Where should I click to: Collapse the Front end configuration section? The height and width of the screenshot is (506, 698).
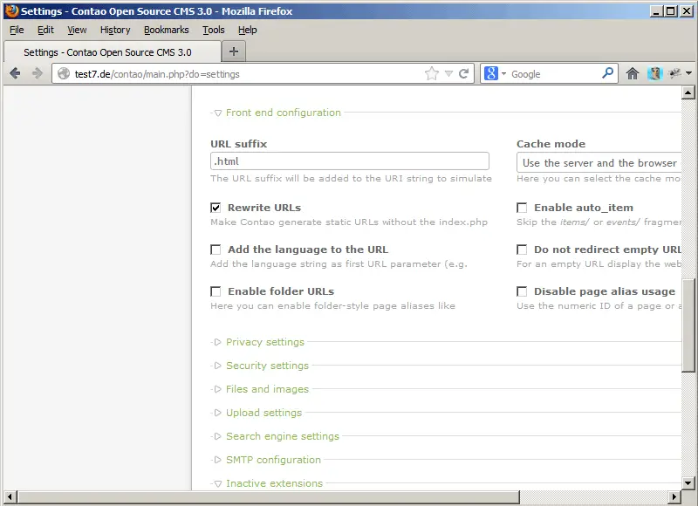283,113
